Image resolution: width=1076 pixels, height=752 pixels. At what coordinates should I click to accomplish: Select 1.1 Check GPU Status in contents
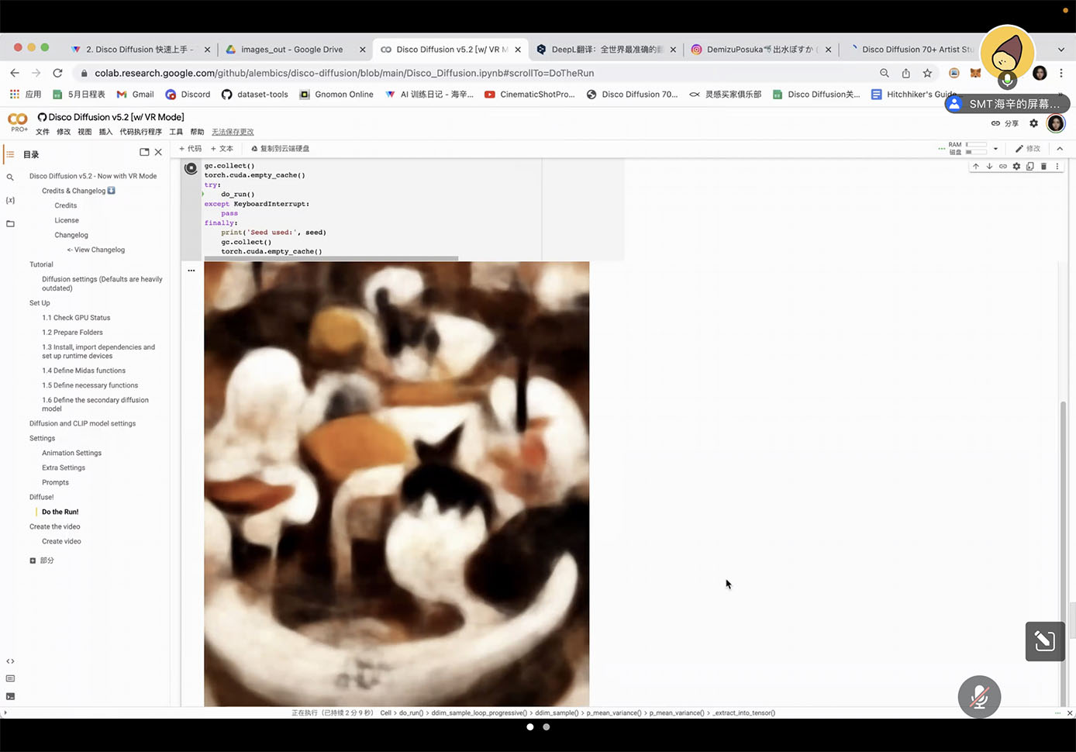[76, 318]
